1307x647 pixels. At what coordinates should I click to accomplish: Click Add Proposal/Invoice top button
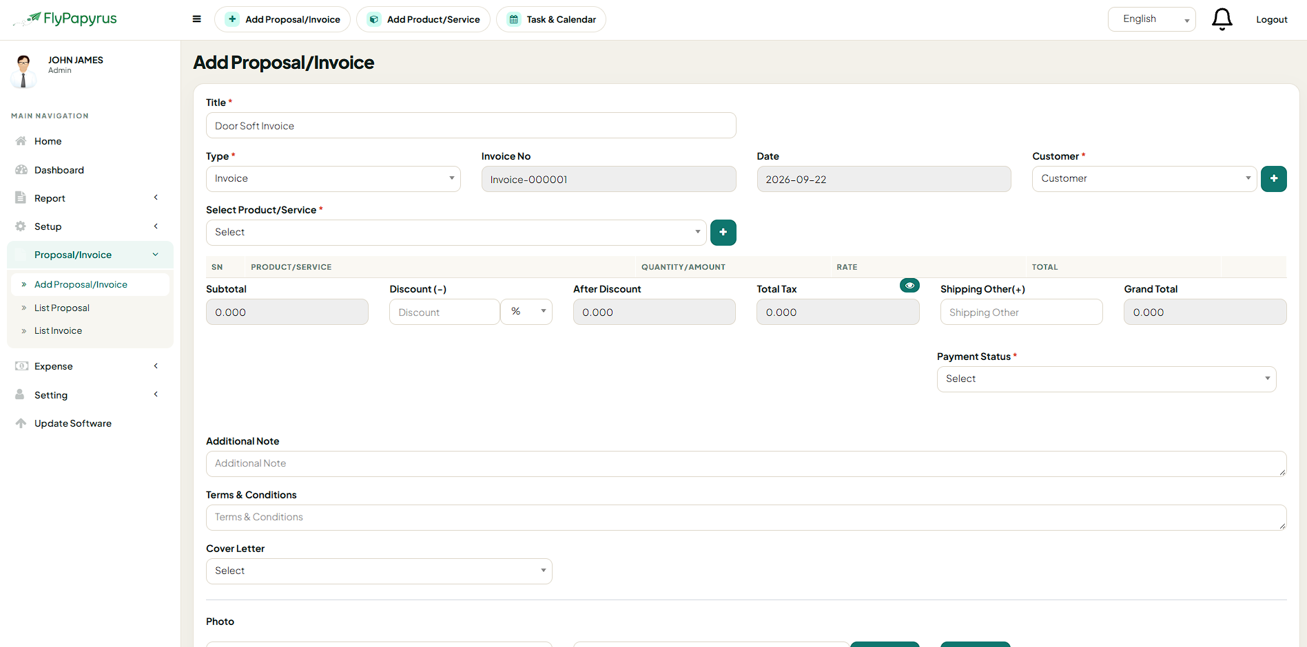coord(282,19)
